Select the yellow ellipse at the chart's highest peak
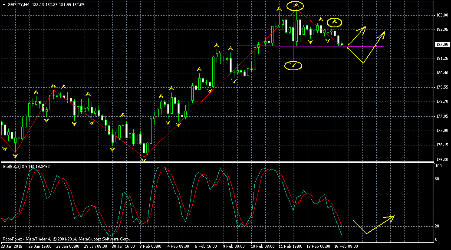 coord(296,6)
